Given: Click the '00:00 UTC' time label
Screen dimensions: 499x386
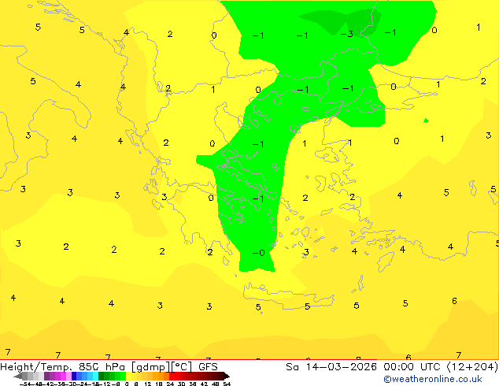Looking at the screenshot, I should click(414, 367).
